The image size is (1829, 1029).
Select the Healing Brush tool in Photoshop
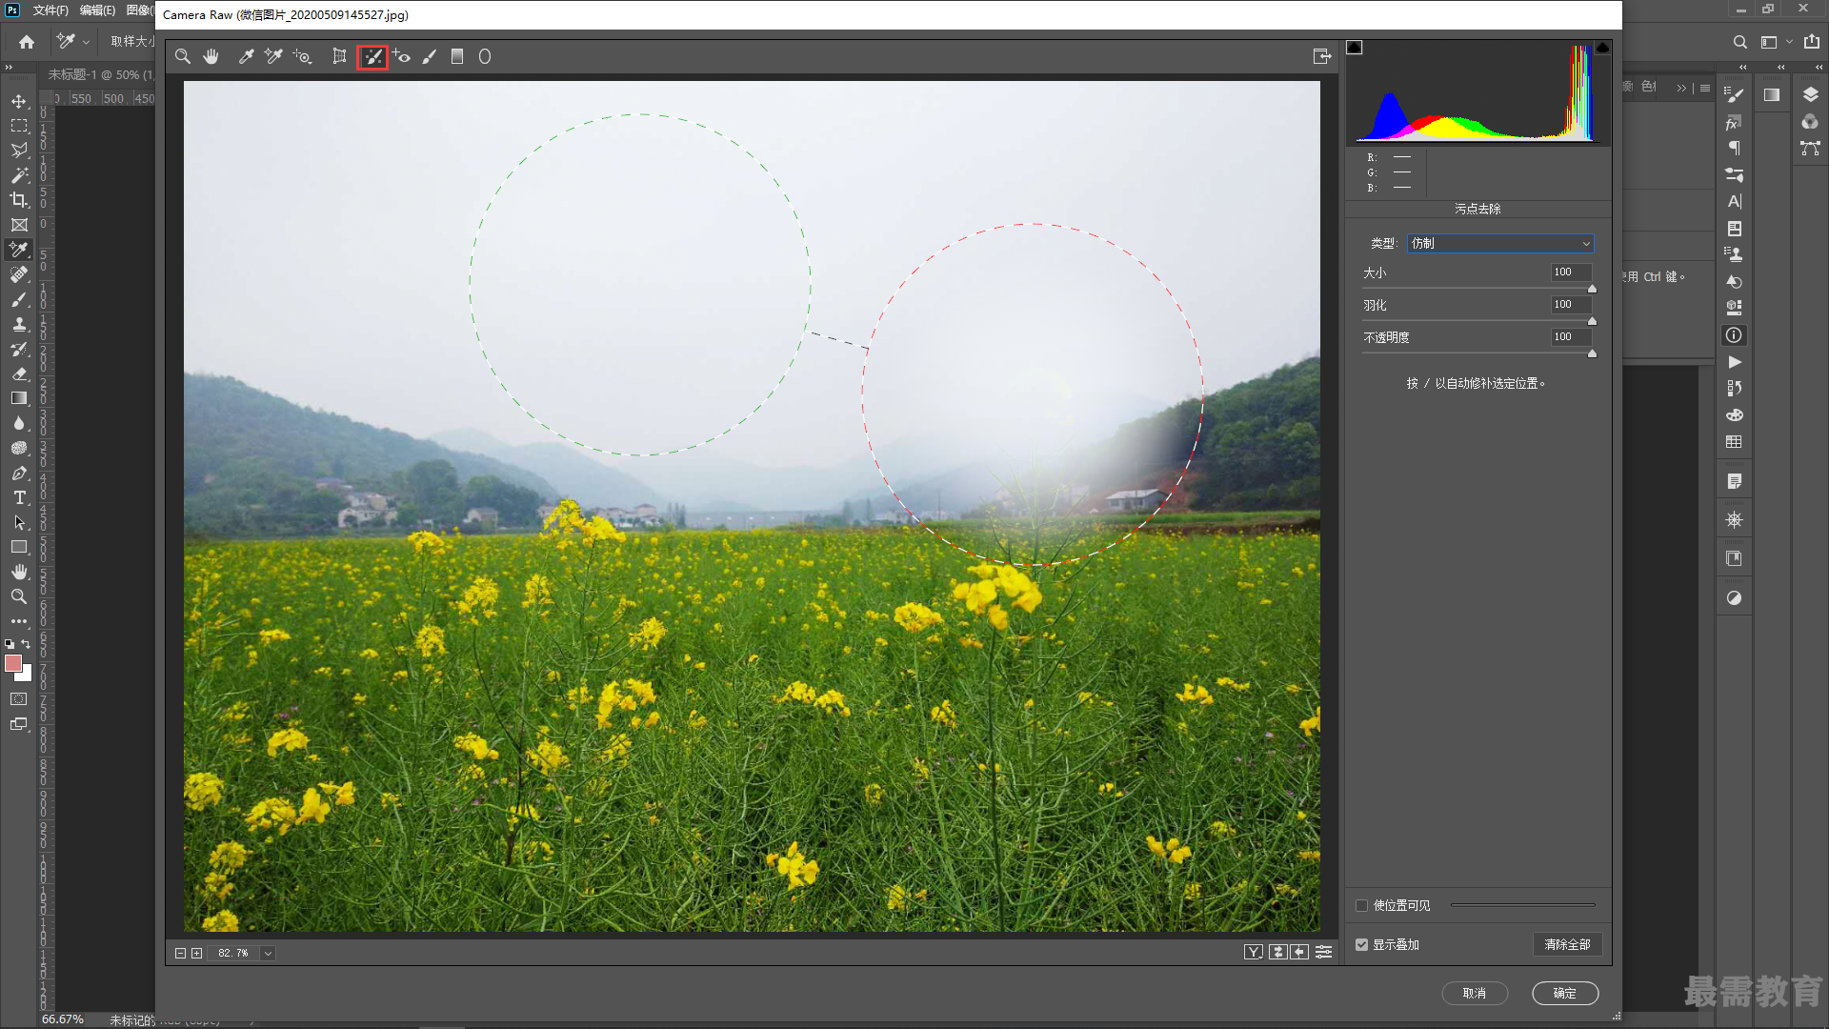pyautogui.click(x=19, y=275)
